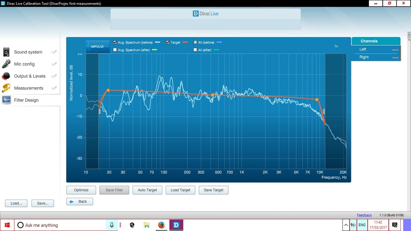Screen dimensions: 411x231
Task: Uncheck Avg. Spectrum (before) checkbox
Action: tap(115, 42)
